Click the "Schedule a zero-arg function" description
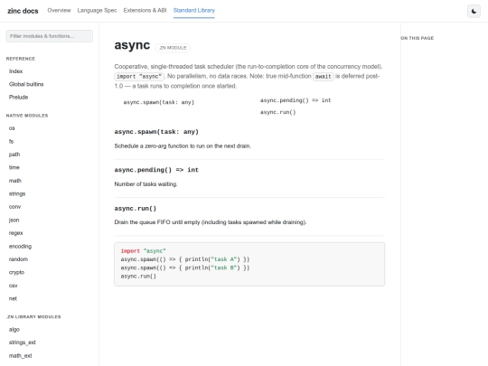This screenshot has width=488, height=366. tap(183, 146)
